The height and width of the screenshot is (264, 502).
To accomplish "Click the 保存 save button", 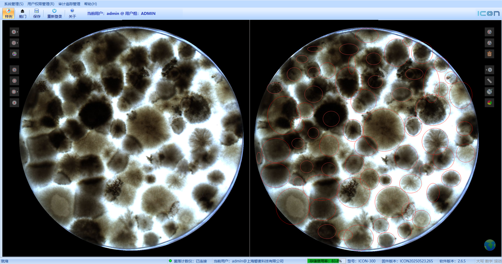I will coord(37,13).
